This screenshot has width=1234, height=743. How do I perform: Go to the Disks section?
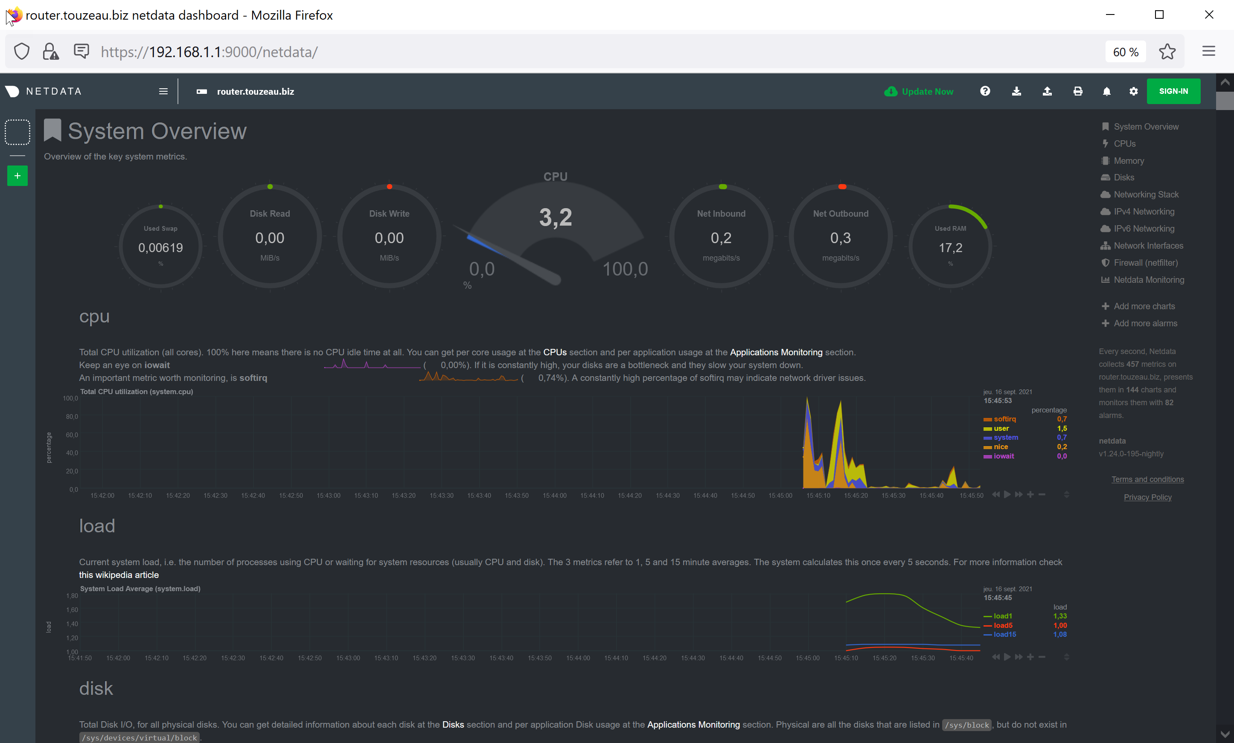[x=1123, y=177]
